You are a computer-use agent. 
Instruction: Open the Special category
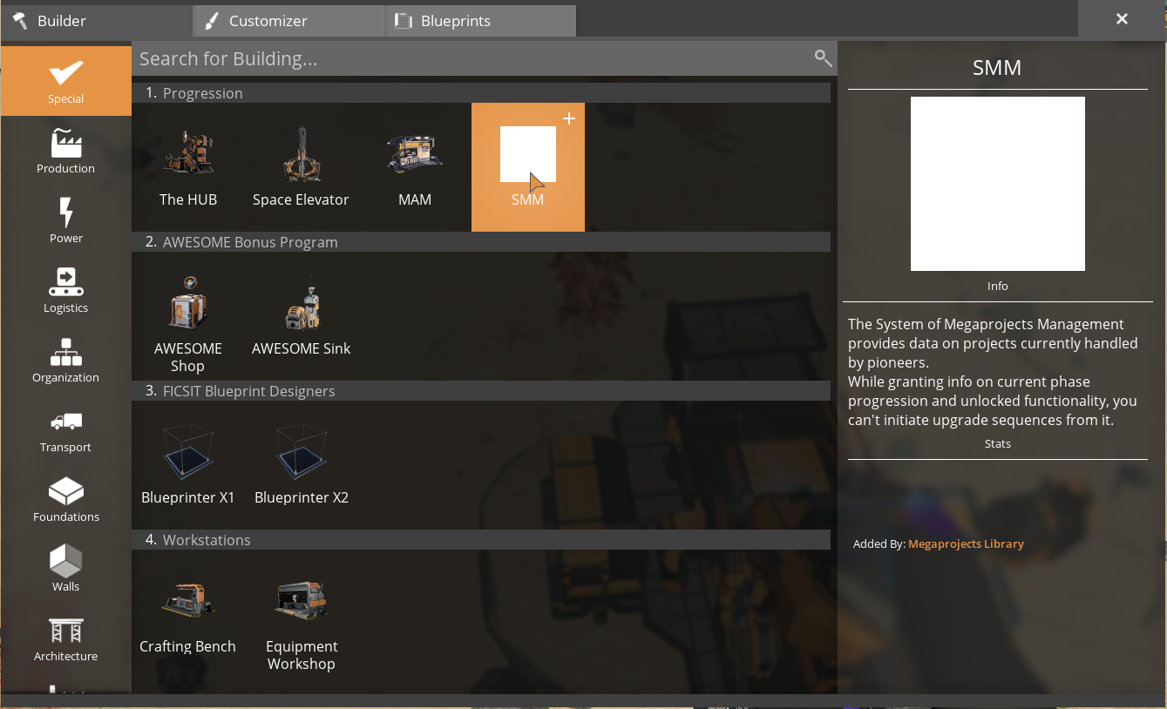coord(66,81)
